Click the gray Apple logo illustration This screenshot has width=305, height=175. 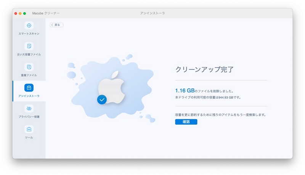pos(111,87)
